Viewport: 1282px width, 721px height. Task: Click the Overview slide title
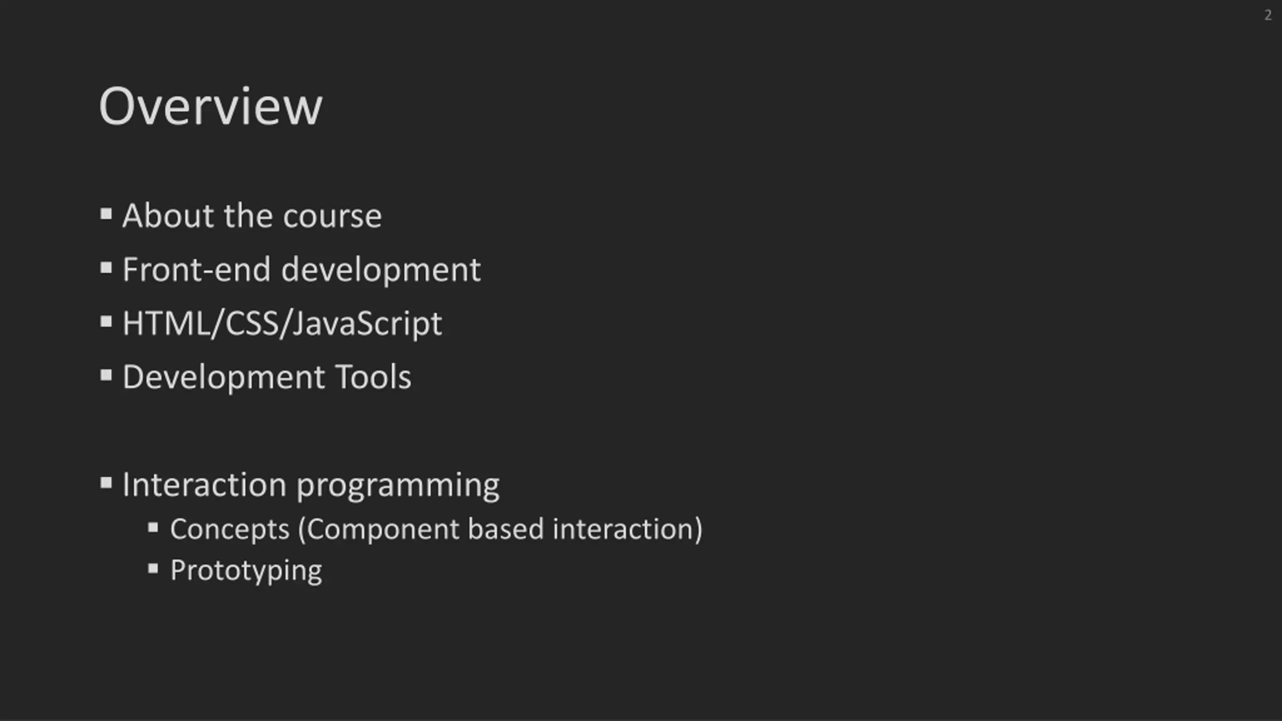[x=210, y=106]
